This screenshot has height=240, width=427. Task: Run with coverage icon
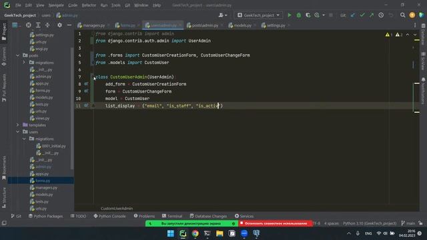pyautogui.click(x=308, y=15)
